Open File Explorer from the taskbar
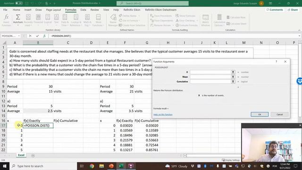 (x=101, y=166)
